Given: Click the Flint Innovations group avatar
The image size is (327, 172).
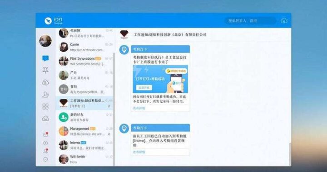Looking at the screenshot, I should click(x=64, y=61).
